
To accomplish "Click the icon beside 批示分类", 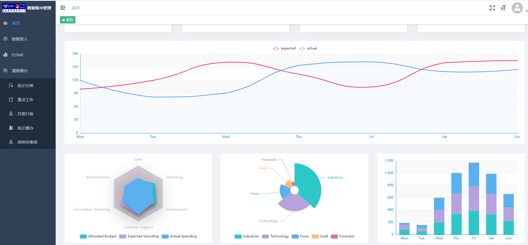I will [x=11, y=85].
